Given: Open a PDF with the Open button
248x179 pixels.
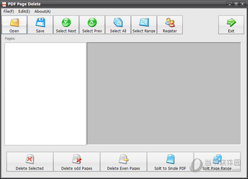Looking at the screenshot, I should pyautogui.click(x=14, y=25).
